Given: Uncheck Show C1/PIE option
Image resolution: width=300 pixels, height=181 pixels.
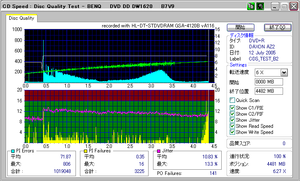Looking at the screenshot, I should [x=232, y=108].
